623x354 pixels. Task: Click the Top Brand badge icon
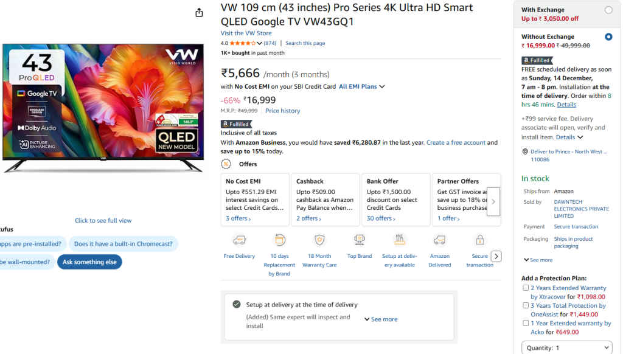click(359, 240)
